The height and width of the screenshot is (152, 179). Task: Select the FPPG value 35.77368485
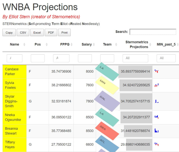61,131
